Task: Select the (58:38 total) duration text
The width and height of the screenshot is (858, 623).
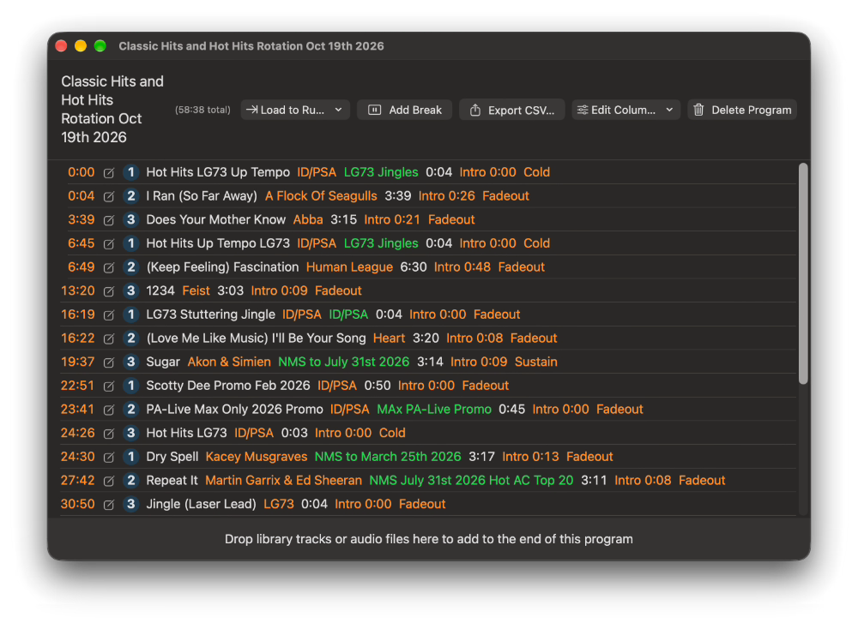Action: point(202,110)
